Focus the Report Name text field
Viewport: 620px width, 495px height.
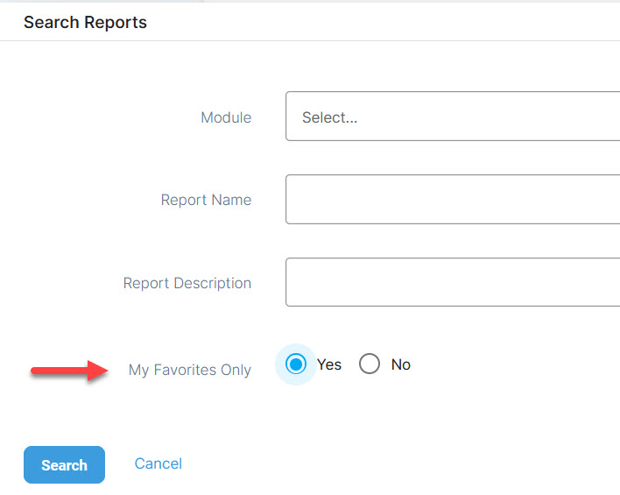click(452, 200)
